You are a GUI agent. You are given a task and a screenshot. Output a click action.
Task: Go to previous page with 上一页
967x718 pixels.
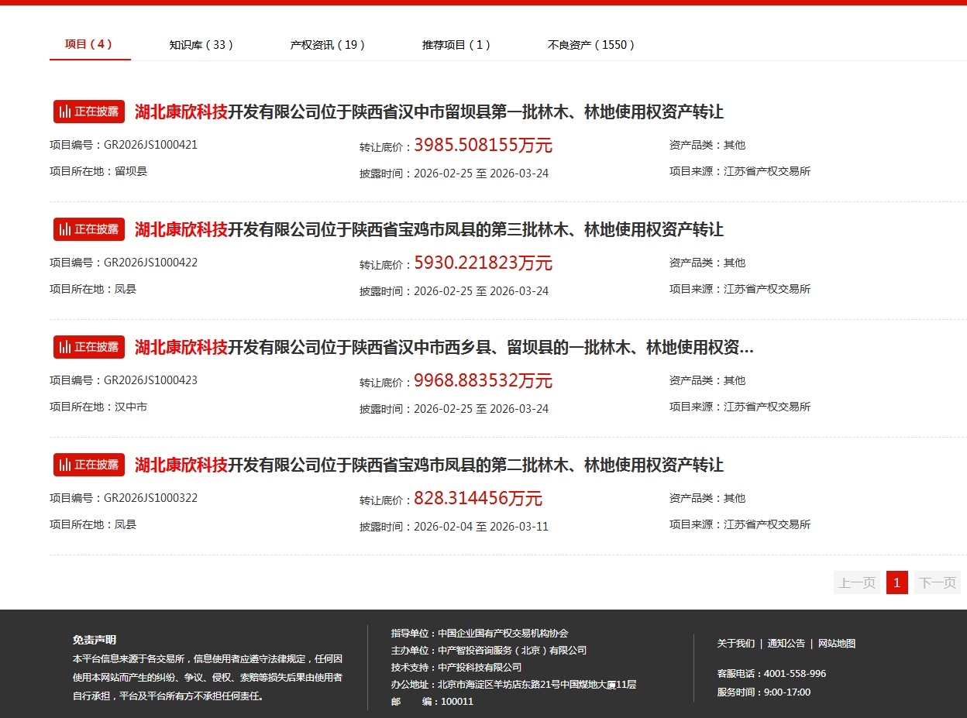857,582
